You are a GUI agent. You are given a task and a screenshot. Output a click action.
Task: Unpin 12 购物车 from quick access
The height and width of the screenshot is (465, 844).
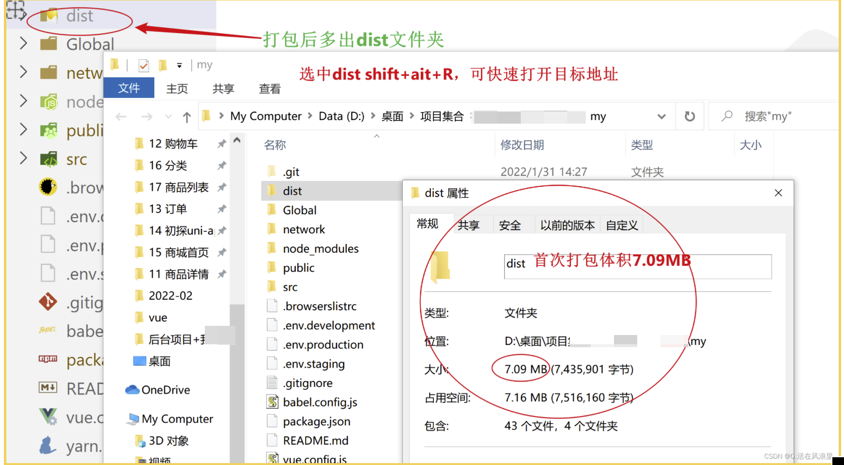tap(222, 144)
